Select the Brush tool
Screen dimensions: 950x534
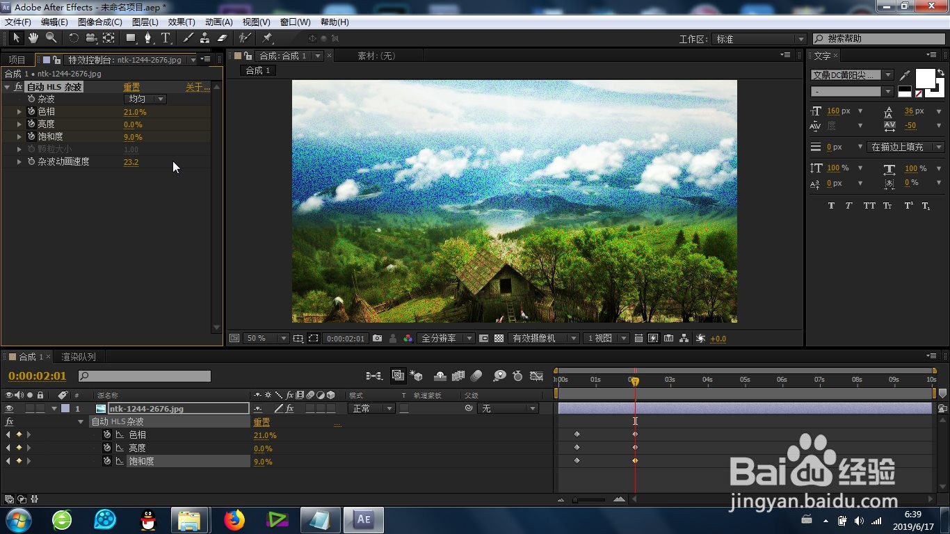point(188,38)
